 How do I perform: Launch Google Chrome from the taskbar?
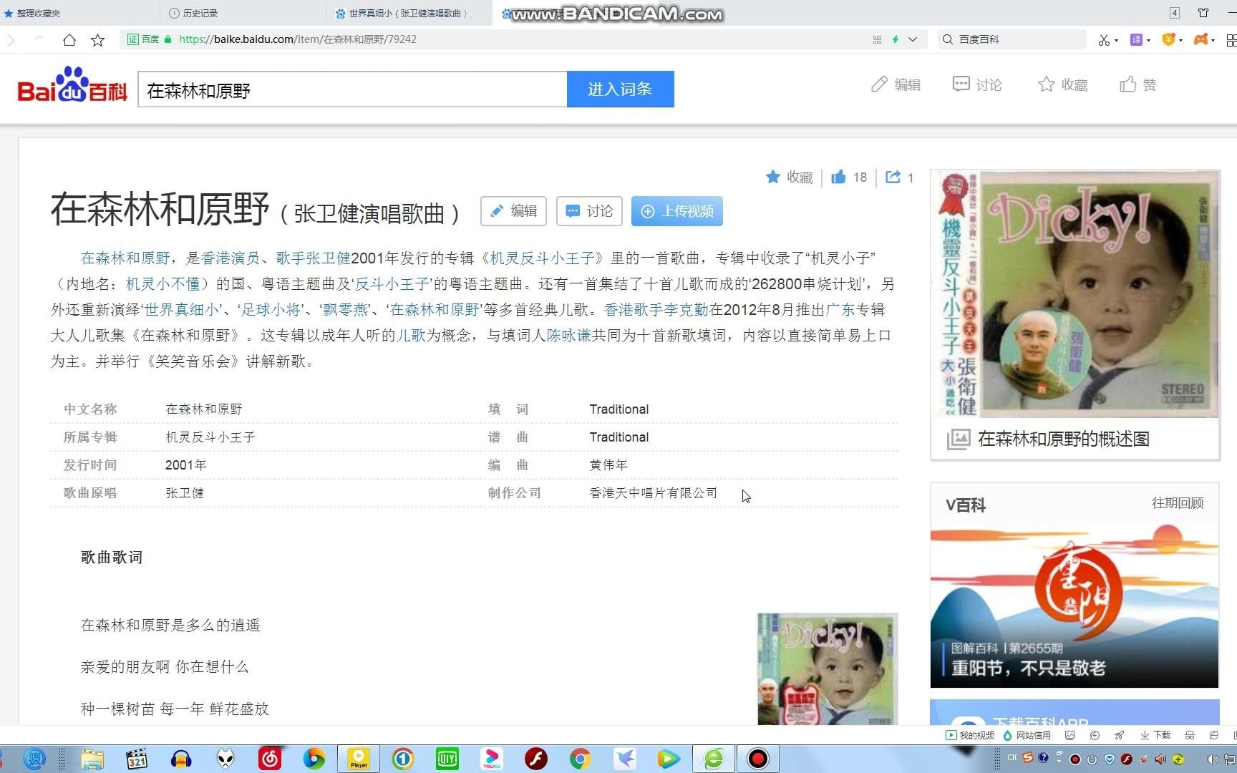581,759
